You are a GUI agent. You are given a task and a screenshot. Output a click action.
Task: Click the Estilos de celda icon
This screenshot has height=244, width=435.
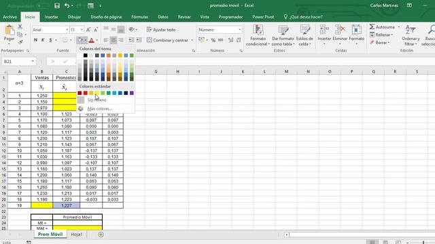click(x=304, y=30)
